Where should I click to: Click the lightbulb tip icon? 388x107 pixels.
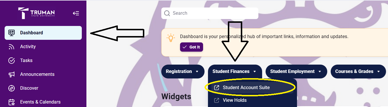coord(171,38)
